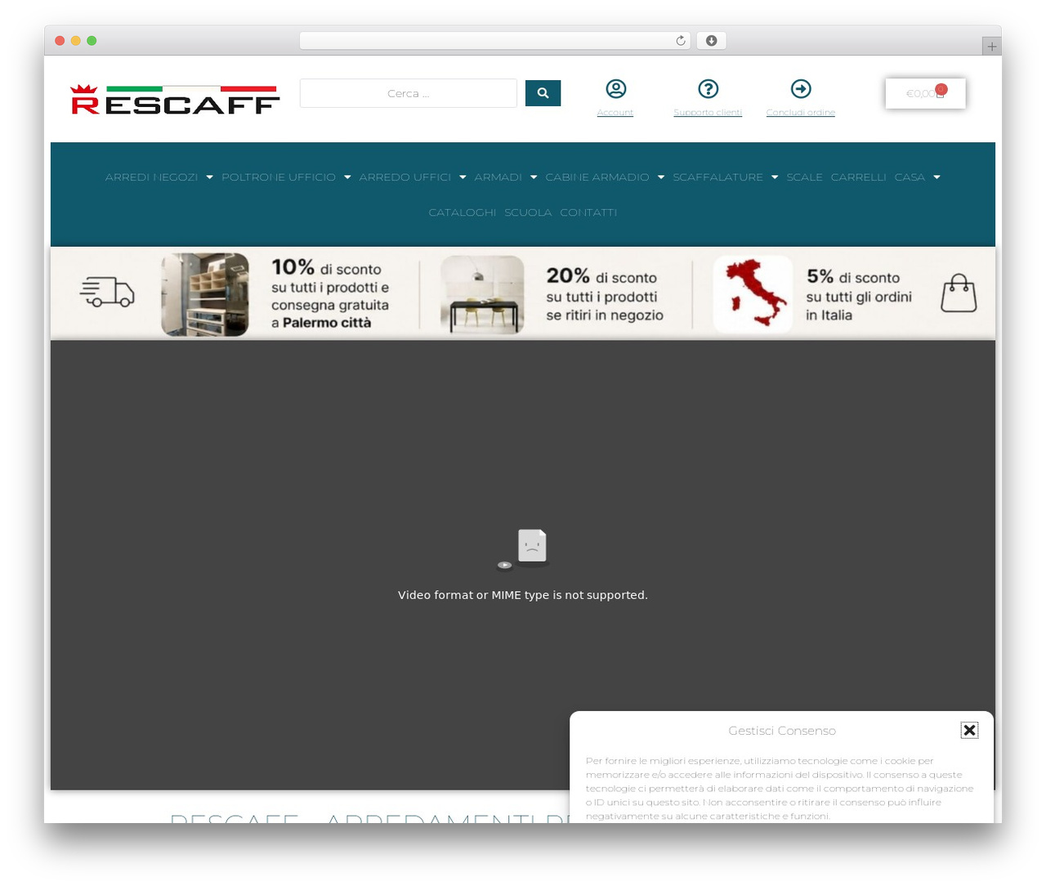
Task: Open the POLTRONE UFFICIO menu item
Action: click(279, 177)
